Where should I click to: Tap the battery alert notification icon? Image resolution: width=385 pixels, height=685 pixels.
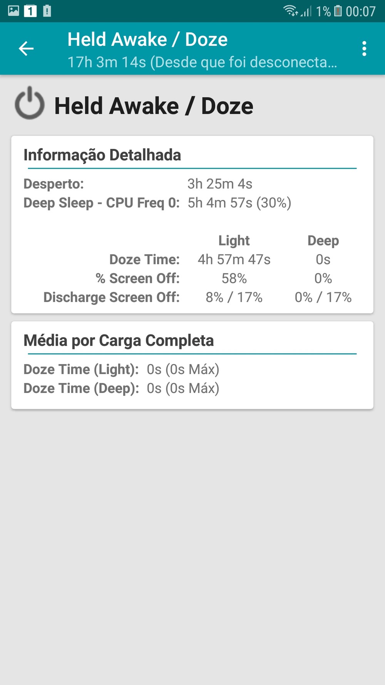click(47, 11)
